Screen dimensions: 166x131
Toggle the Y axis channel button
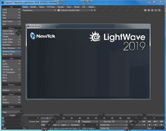coord(3,121)
